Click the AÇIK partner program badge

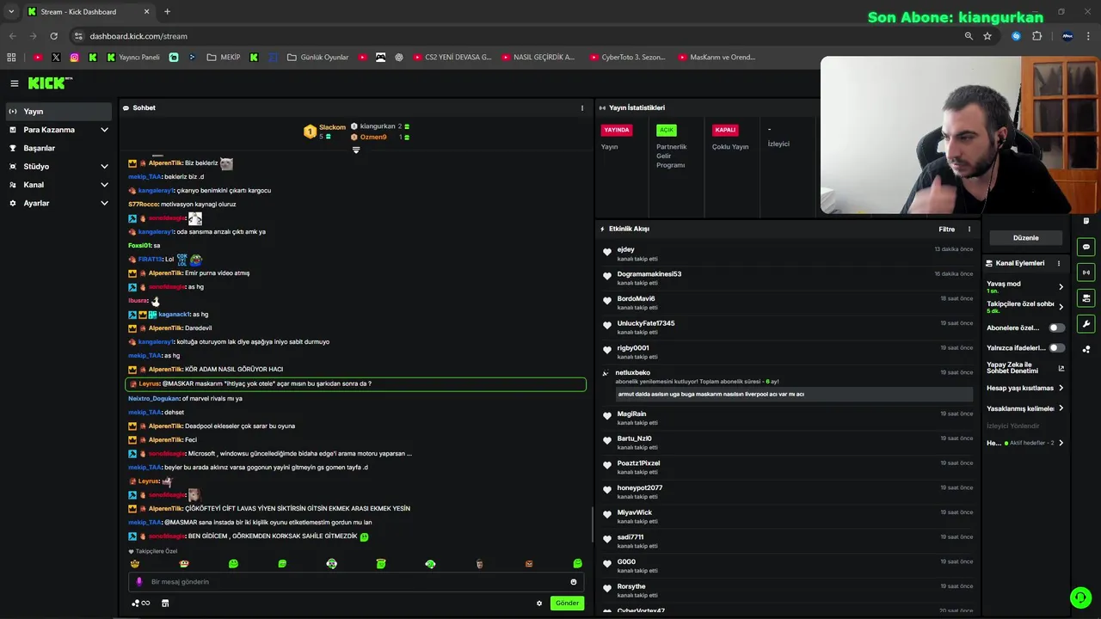point(667,130)
